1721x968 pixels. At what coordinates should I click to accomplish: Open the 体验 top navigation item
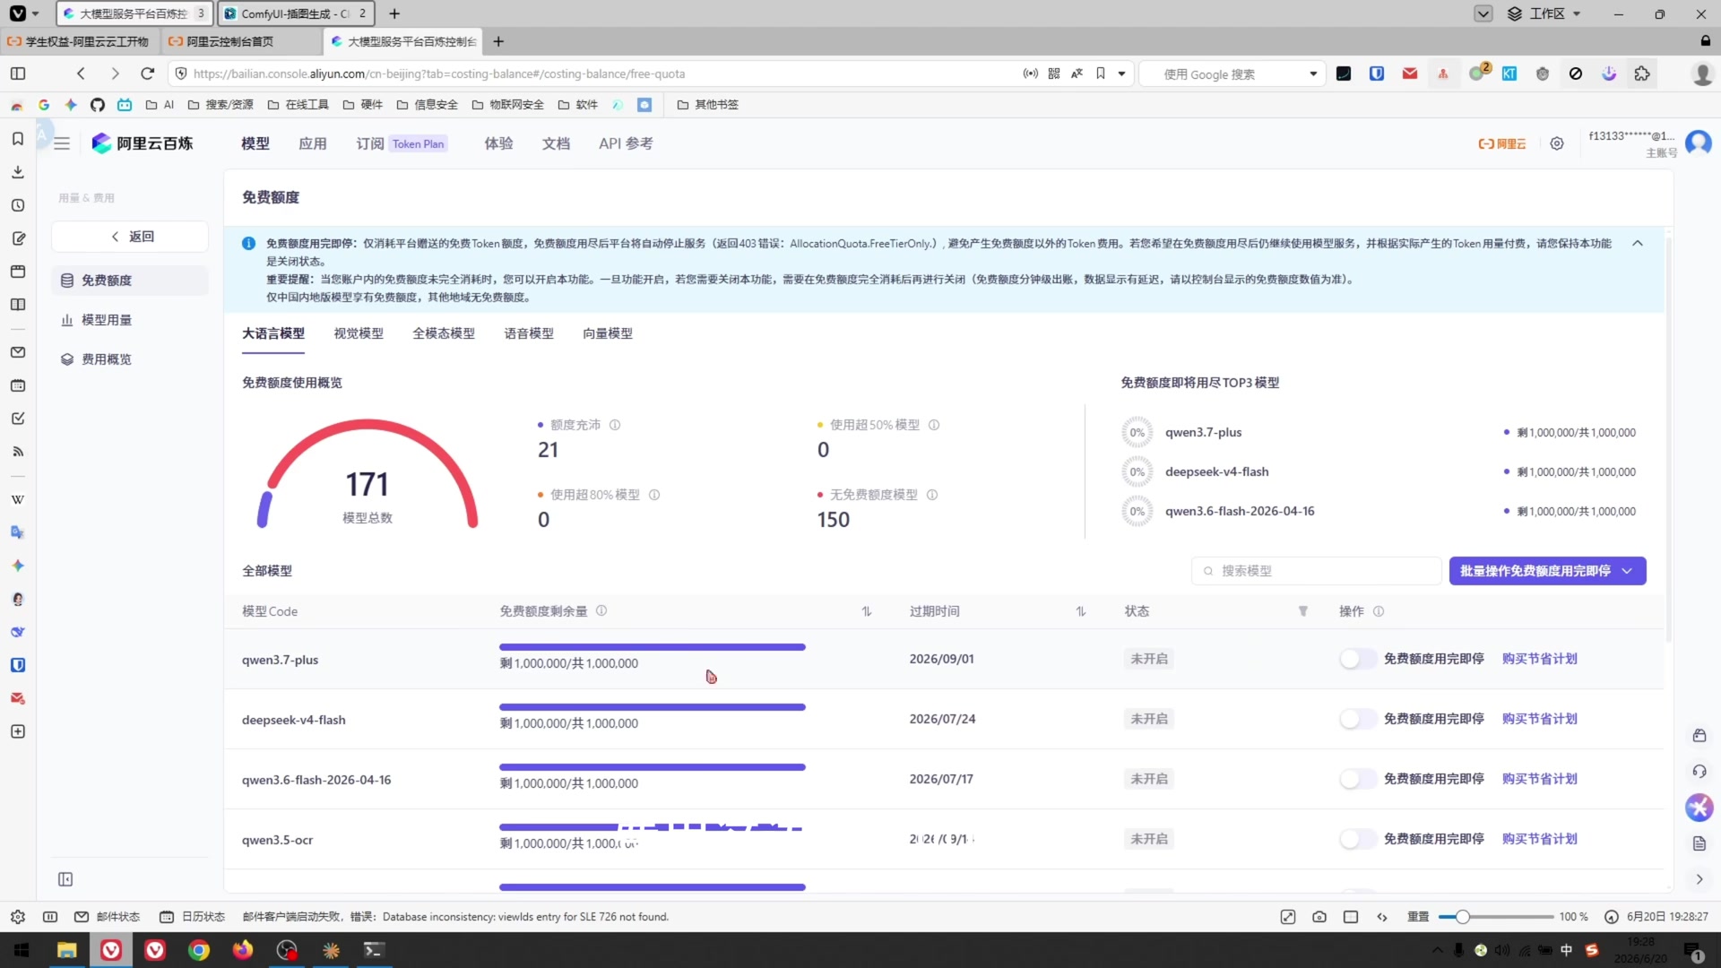[499, 143]
